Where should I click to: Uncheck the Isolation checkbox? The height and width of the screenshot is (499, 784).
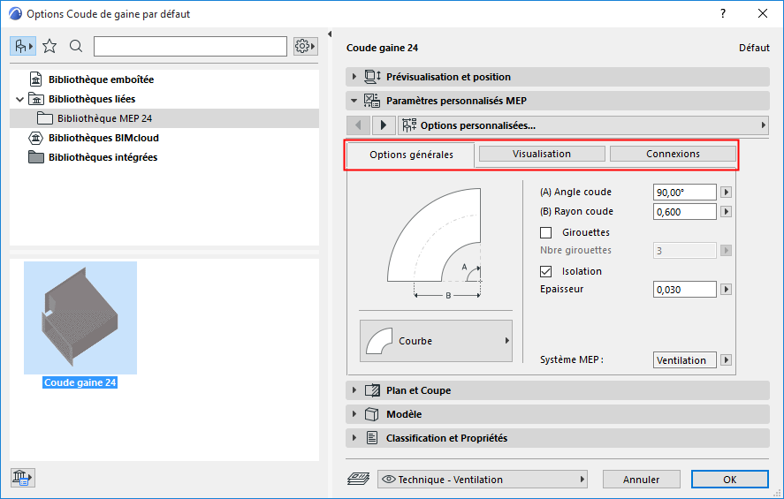546,271
